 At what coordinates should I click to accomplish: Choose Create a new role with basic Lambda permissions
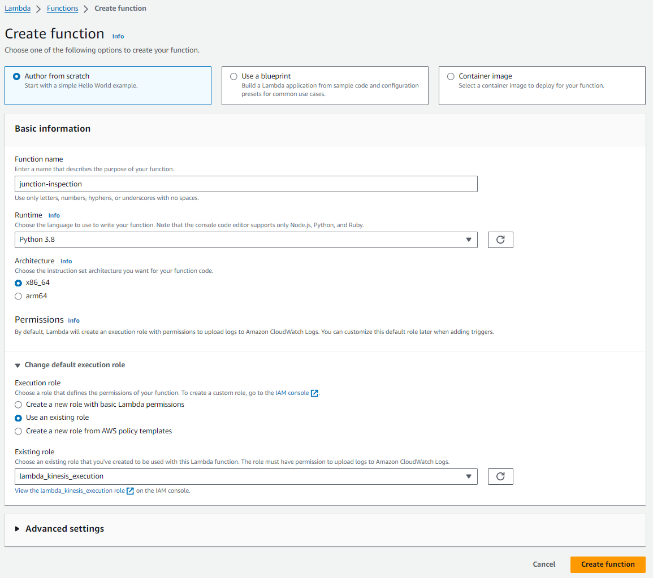click(x=18, y=405)
